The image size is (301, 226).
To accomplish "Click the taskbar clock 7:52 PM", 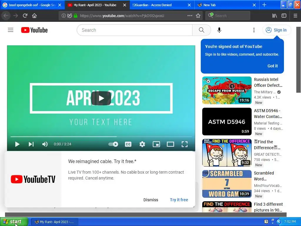I will click(290, 222).
